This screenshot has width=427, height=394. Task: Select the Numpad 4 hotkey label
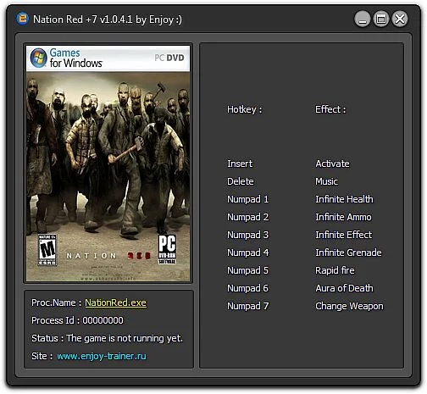pos(248,252)
